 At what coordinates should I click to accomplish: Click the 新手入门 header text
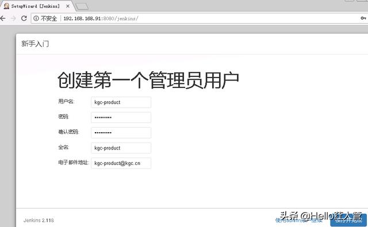click(35, 44)
